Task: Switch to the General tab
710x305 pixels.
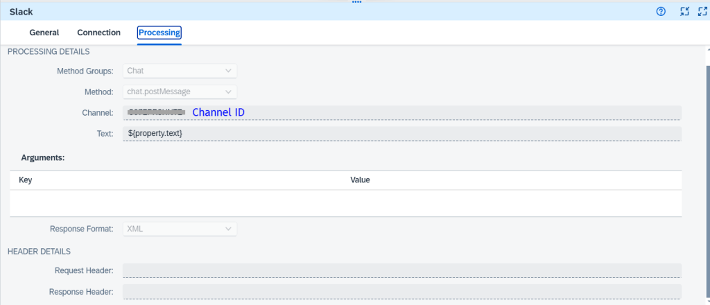Action: pos(44,33)
